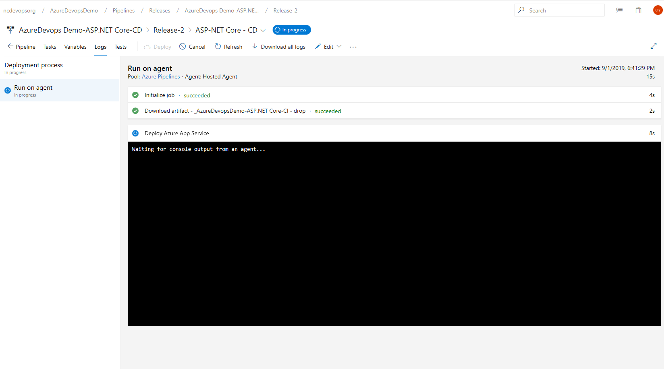Refresh the release logs

coord(228,47)
